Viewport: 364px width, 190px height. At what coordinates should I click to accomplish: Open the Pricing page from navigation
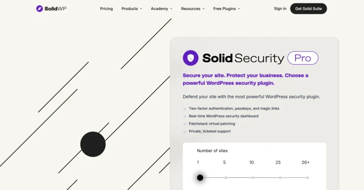tap(106, 9)
